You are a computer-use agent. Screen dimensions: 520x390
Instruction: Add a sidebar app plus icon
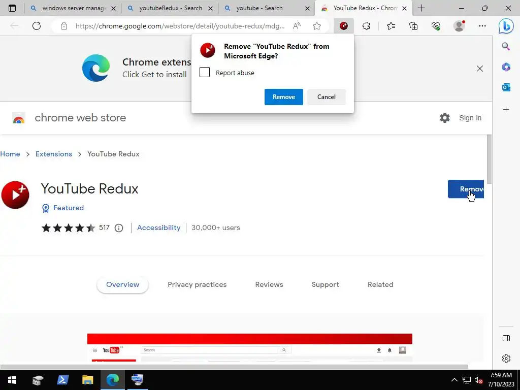[506, 110]
